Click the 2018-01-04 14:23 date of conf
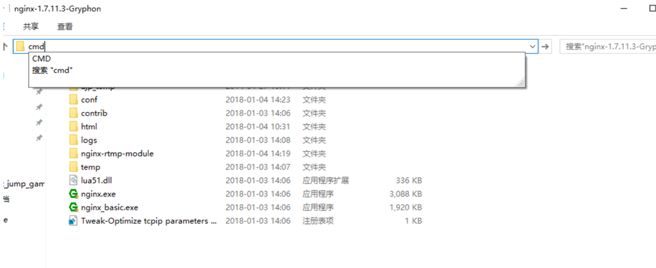This screenshot has width=656, height=268. pyautogui.click(x=258, y=100)
